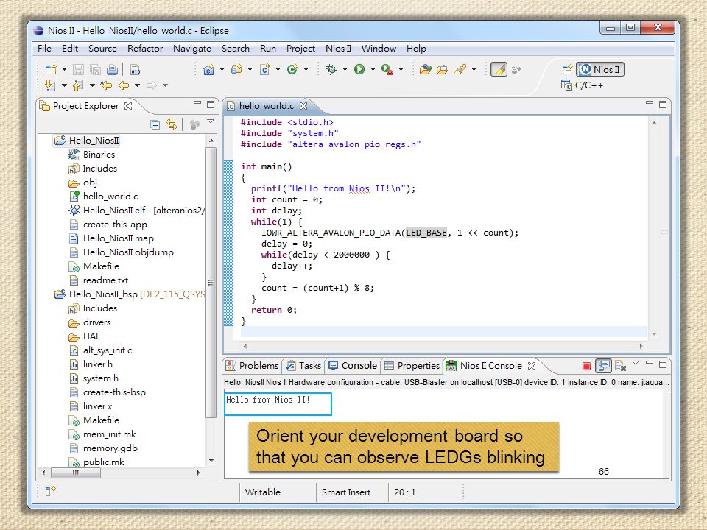Click the New Class green C icon
Image resolution: width=707 pixels, height=530 pixels.
[292, 69]
